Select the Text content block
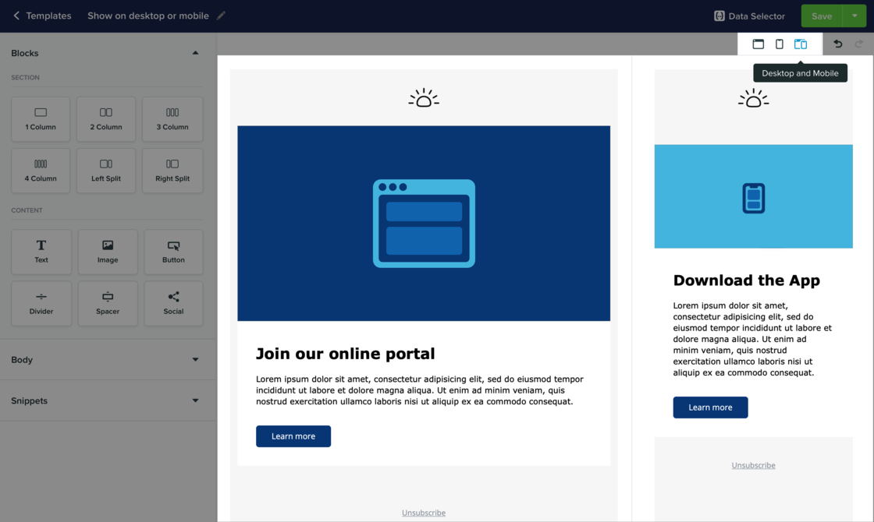The width and height of the screenshot is (874, 522). [41, 251]
